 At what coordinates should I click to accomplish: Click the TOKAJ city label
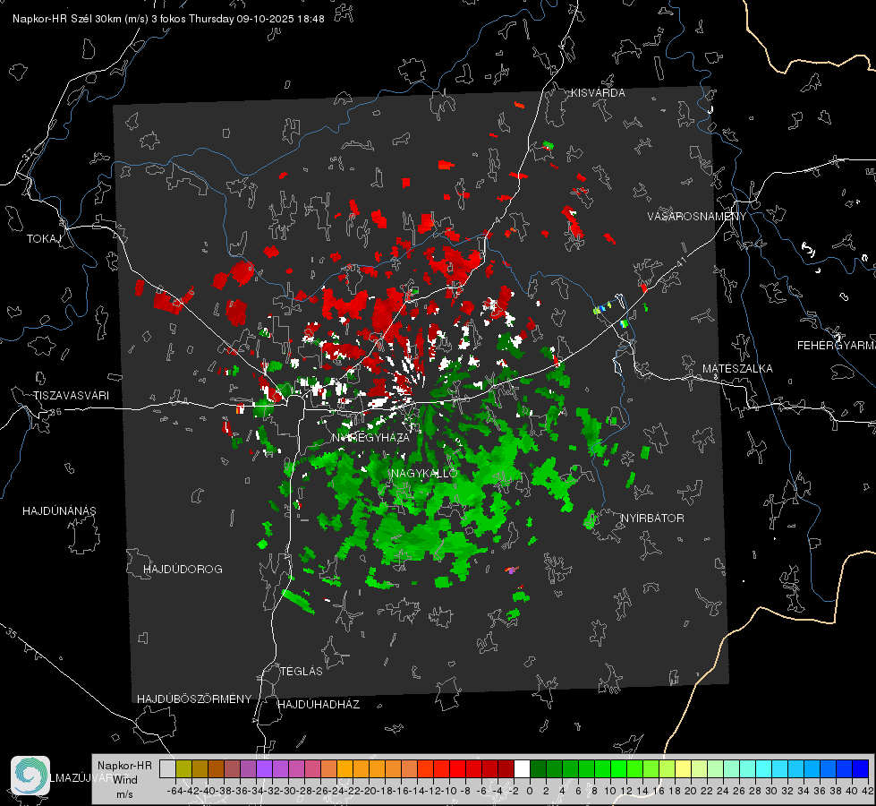click(44, 239)
